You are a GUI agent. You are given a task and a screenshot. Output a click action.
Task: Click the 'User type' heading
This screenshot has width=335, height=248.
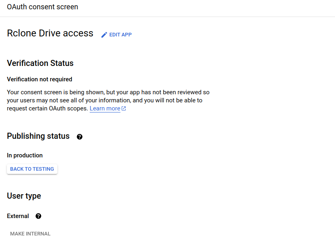click(24, 196)
